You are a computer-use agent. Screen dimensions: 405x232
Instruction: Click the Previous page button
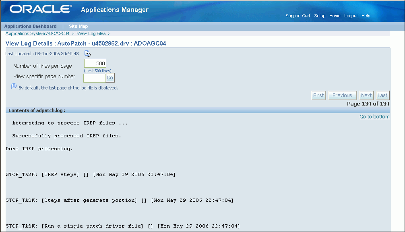(342, 95)
